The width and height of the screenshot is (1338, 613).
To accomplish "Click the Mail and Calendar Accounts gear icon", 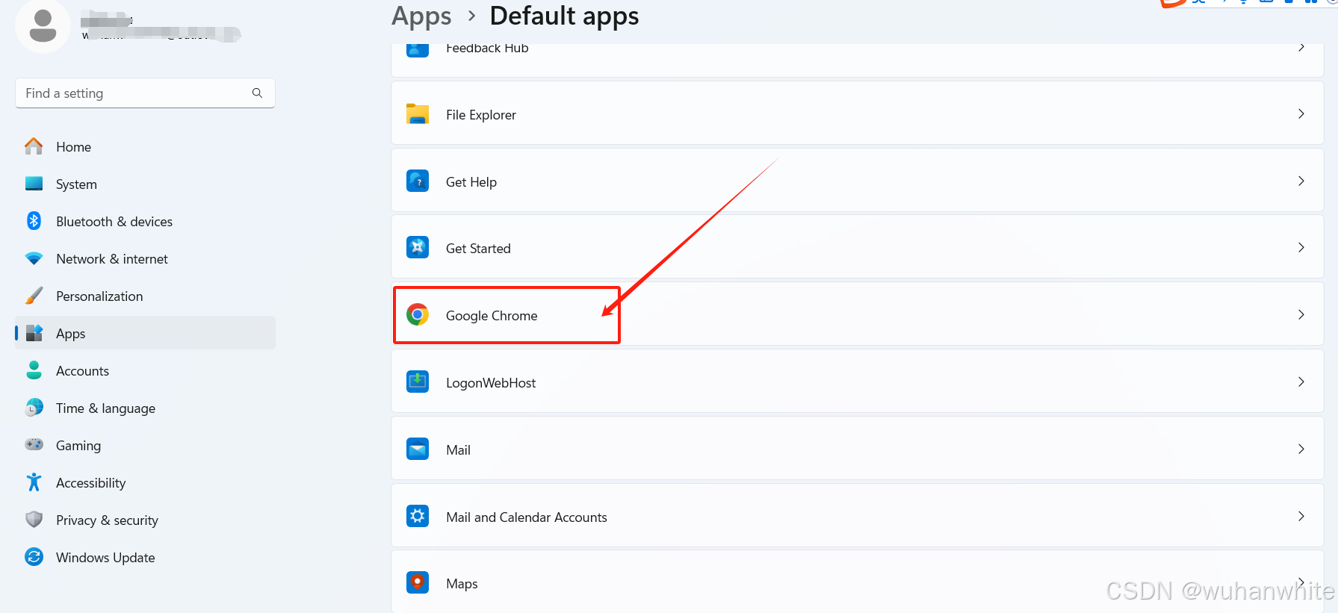I will pyautogui.click(x=418, y=516).
